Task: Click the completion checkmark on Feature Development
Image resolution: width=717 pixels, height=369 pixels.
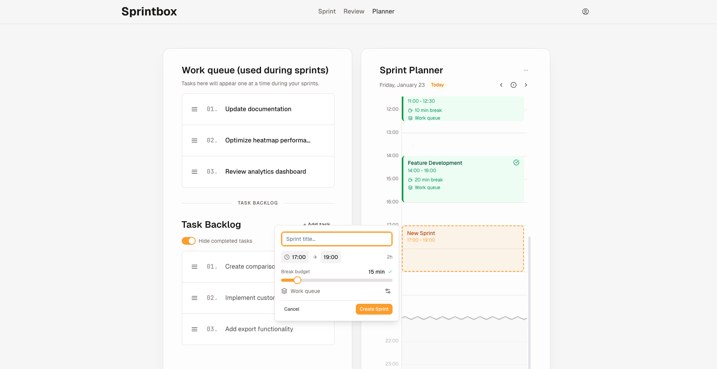Action: coord(516,162)
